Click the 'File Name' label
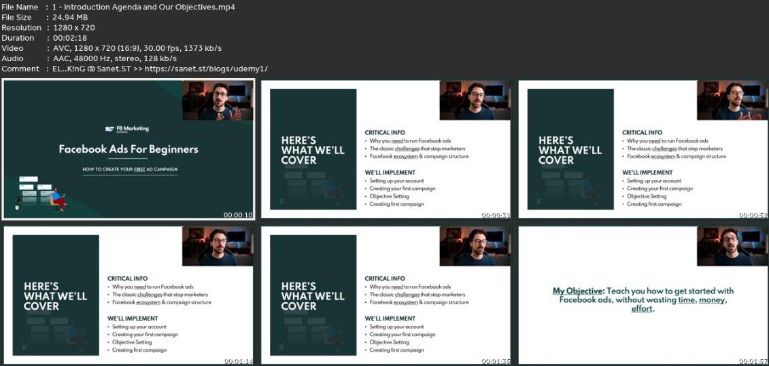Image resolution: width=769 pixels, height=366 pixels. [20, 7]
